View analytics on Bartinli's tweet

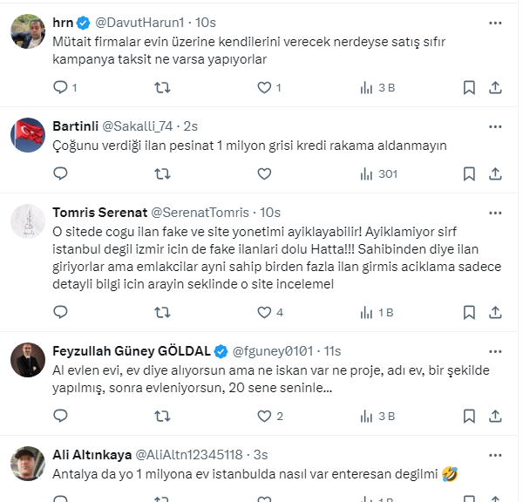pos(367,173)
